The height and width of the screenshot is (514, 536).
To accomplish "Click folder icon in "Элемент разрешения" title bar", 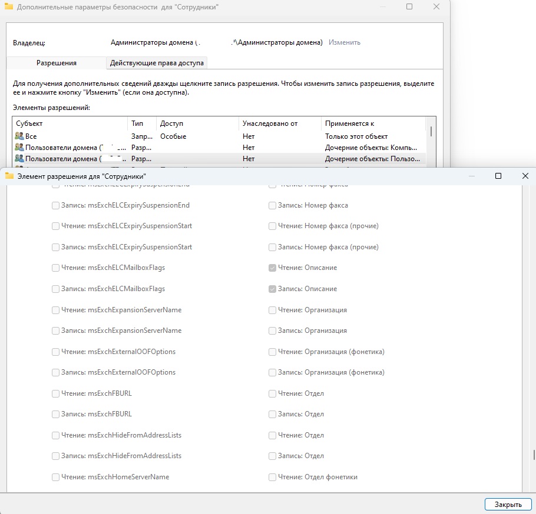I will click(x=9, y=176).
